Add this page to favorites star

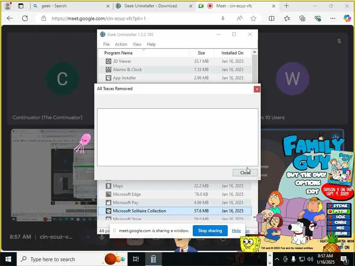point(253,19)
